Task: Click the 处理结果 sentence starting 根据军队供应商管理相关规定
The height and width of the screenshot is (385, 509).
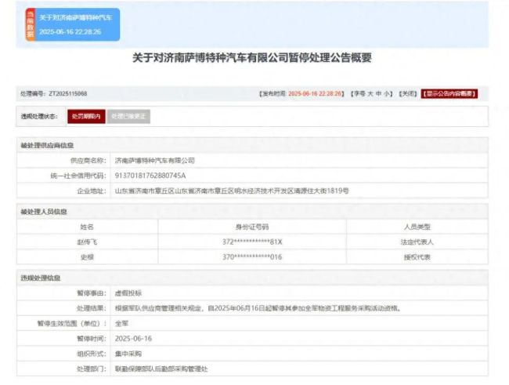Action: click(x=258, y=308)
